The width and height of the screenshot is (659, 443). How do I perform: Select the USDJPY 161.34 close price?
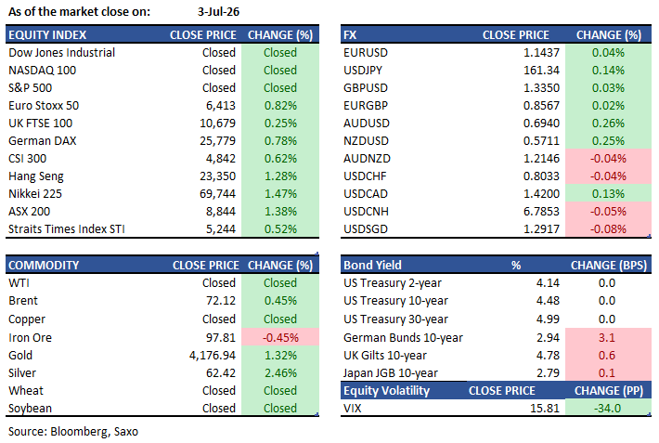coord(541,71)
